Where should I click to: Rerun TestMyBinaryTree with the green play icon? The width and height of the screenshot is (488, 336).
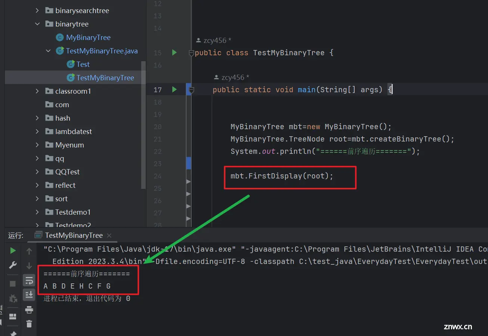click(13, 251)
